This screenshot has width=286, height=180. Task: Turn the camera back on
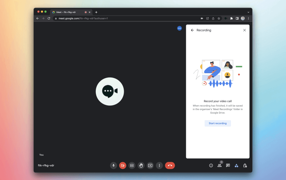tap(123, 165)
